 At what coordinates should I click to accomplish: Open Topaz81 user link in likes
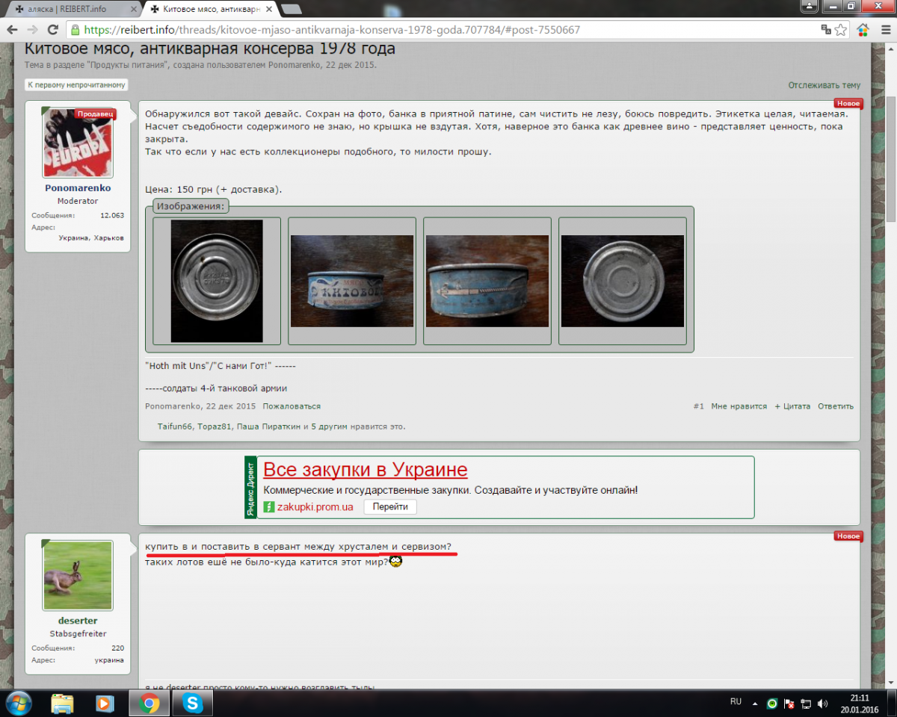tap(215, 426)
